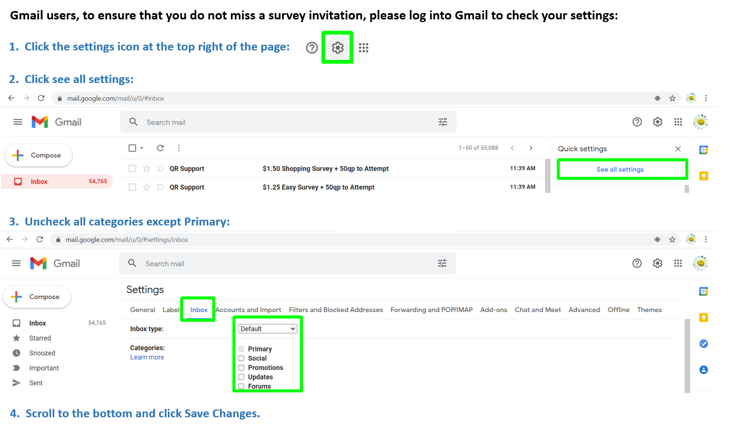
Task: Open Filters and Blocked Addresses tab
Action: pyautogui.click(x=336, y=310)
